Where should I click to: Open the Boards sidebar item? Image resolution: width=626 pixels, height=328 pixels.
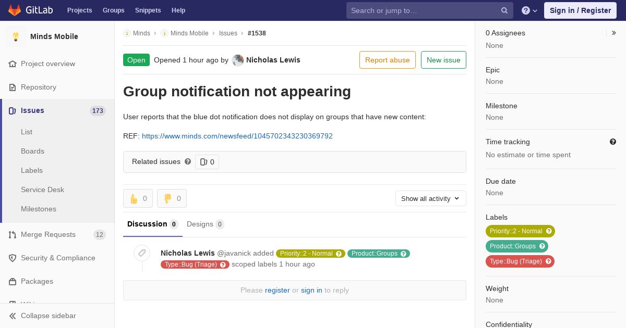point(32,151)
